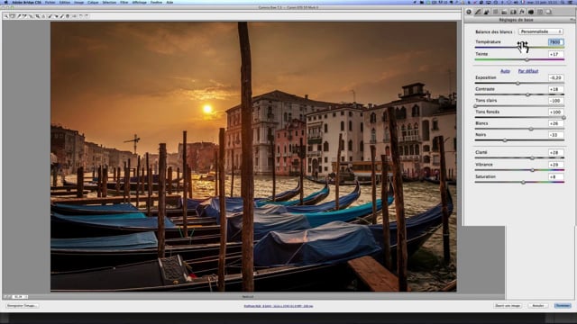Viewport: 577px width, 324px height.
Task: Open the Filtre menu
Action: pos(124,2)
